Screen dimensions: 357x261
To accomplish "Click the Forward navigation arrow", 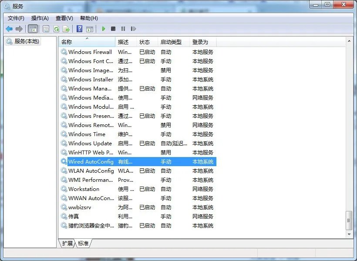I will pos(19,29).
